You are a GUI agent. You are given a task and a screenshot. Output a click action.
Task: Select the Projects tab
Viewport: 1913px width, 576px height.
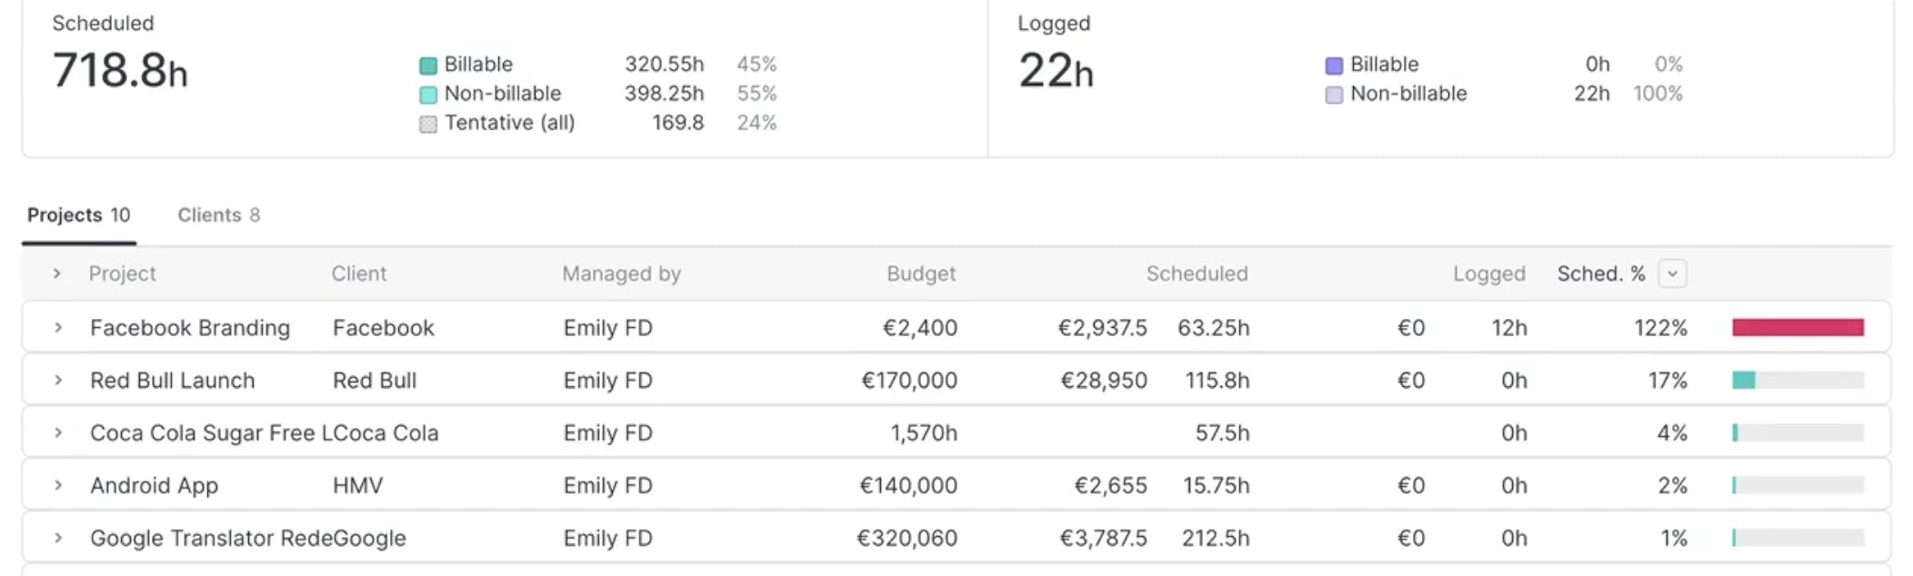[x=78, y=215]
